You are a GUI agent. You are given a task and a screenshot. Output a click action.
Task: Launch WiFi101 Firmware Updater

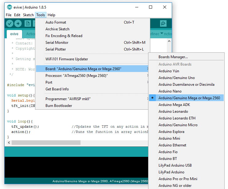click(93, 59)
